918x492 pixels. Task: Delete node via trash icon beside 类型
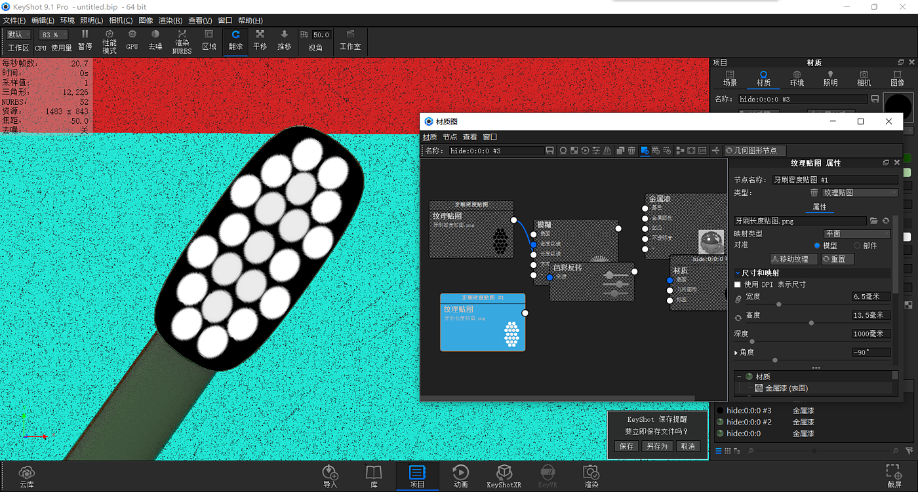coord(814,193)
